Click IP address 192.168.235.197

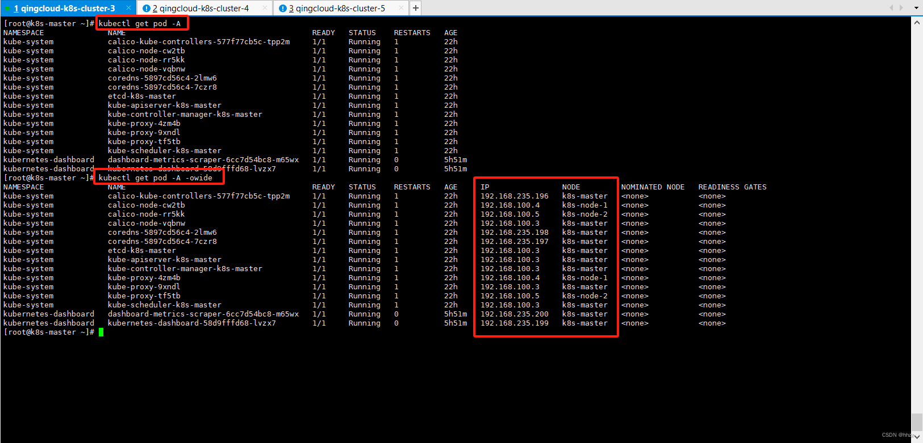[x=515, y=242]
